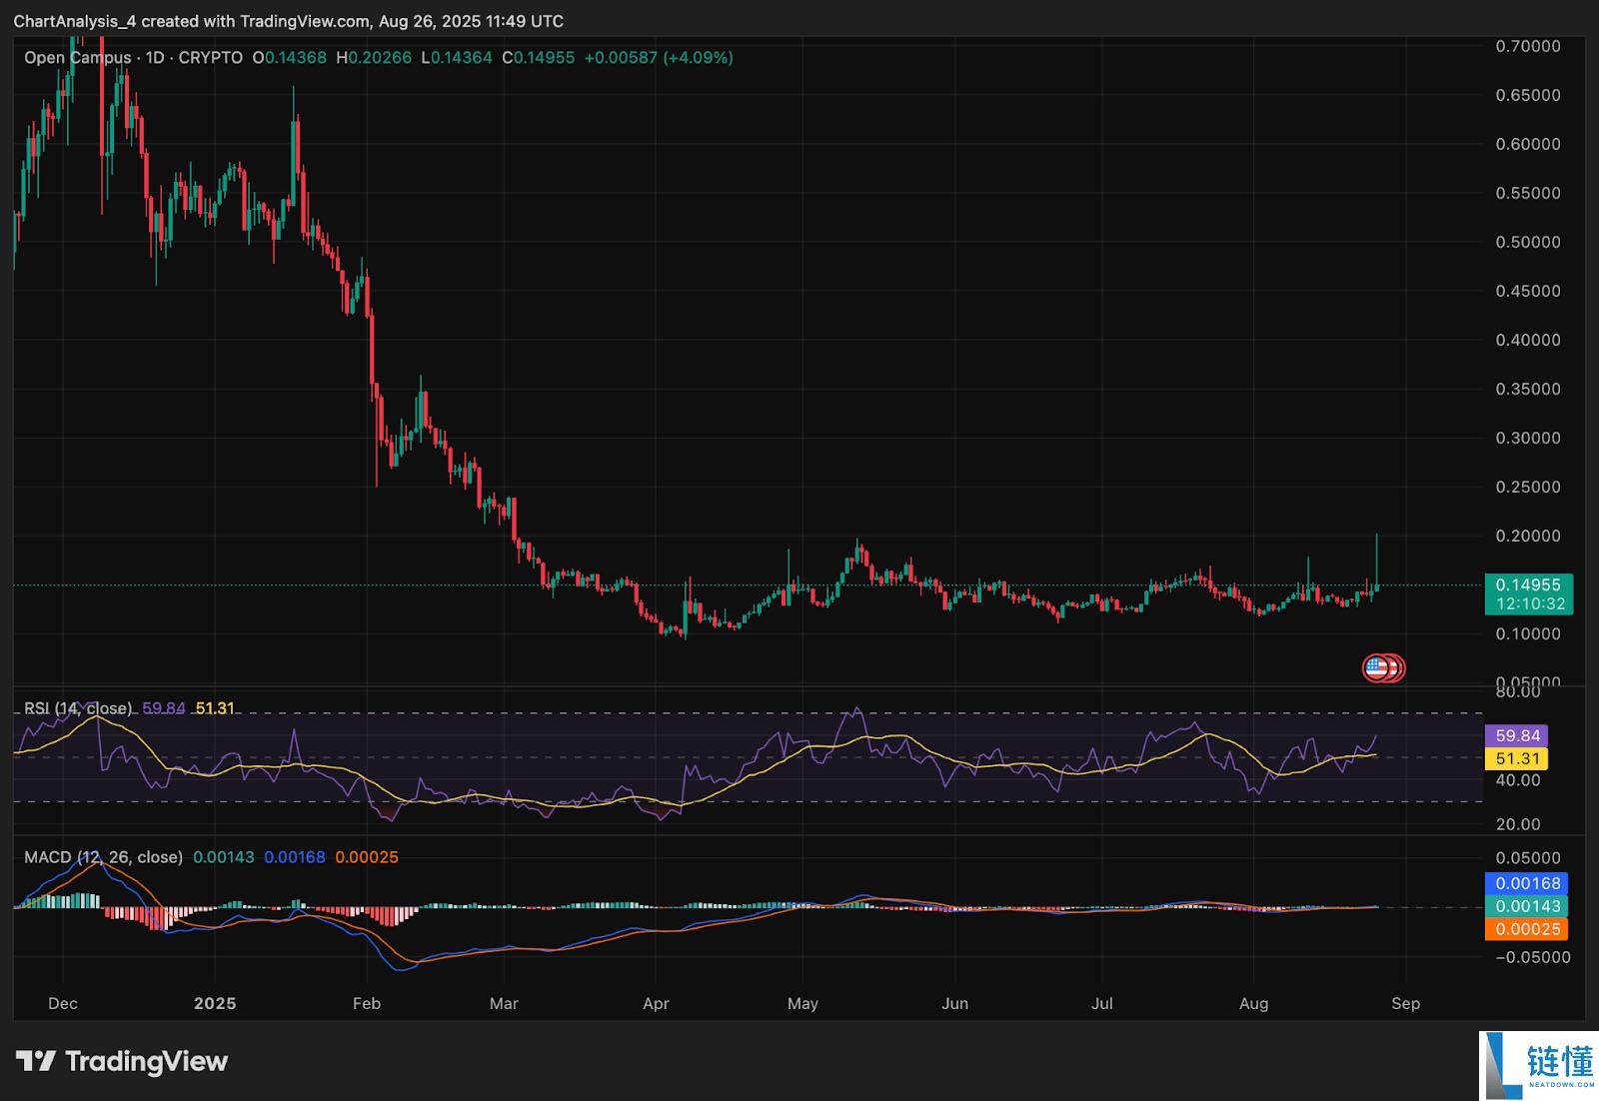This screenshot has width=1599, height=1101.
Task: Select the RSI (14, close) indicator legend
Action: coord(78,708)
